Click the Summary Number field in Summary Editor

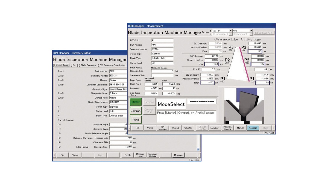pyautogui.click(x=118, y=75)
